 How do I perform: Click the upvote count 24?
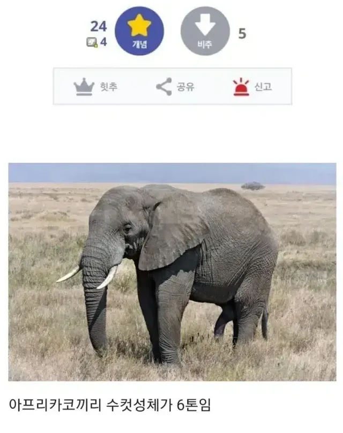click(99, 27)
